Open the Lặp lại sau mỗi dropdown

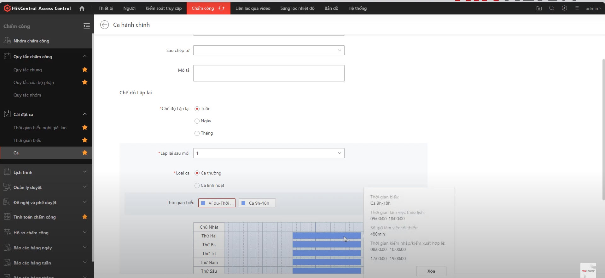269,153
